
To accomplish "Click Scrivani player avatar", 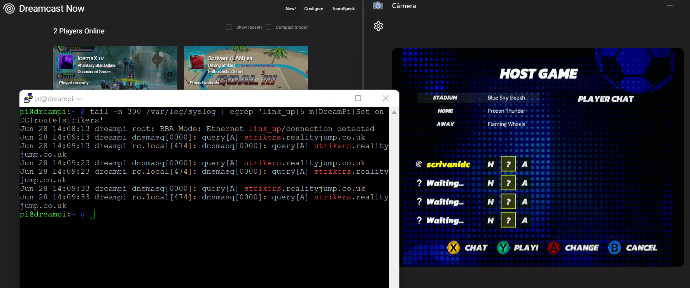I will click(197, 62).
